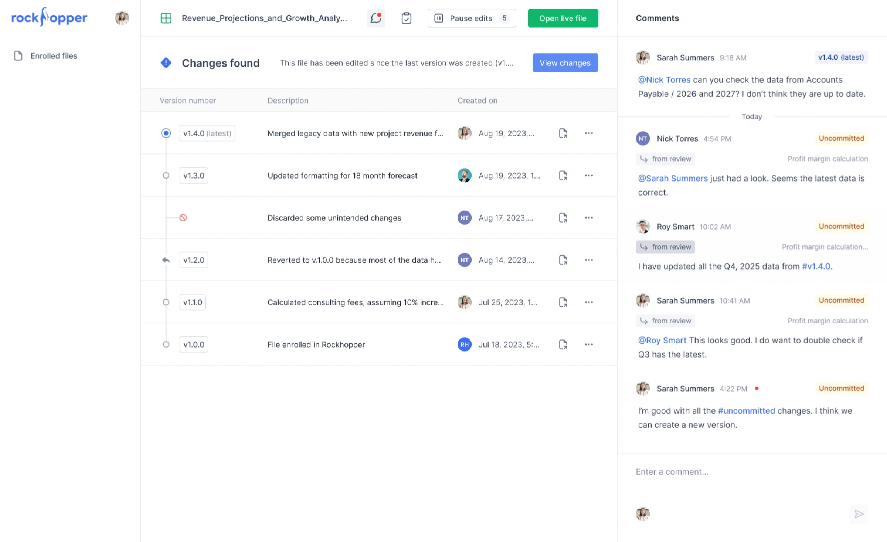Select the v1.1.0 version radio marker

point(166,302)
